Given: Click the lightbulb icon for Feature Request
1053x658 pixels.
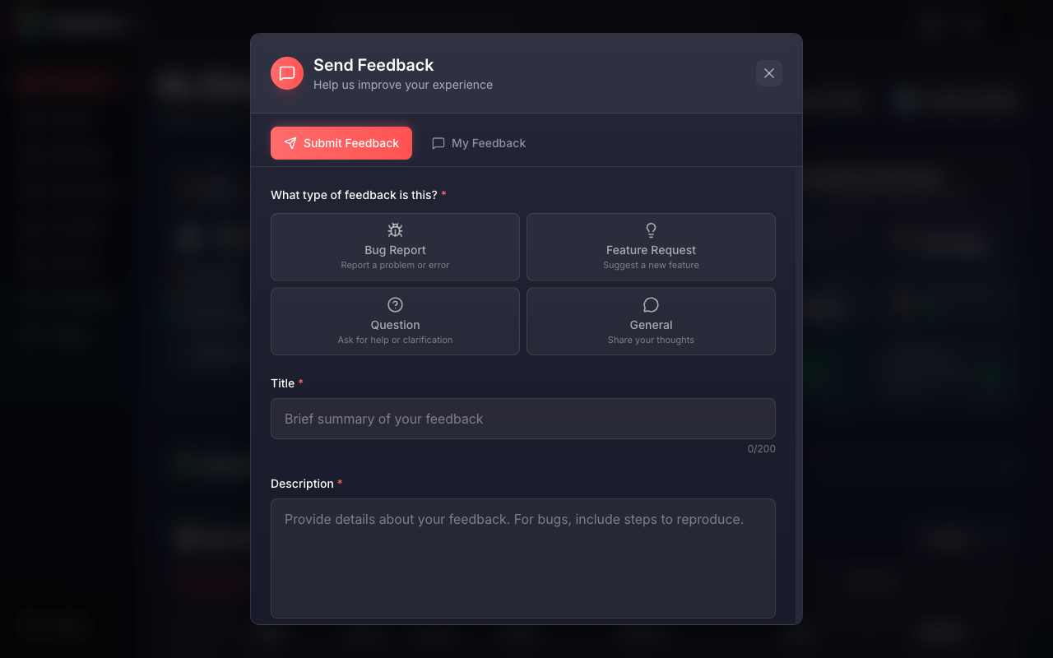Looking at the screenshot, I should [651, 229].
